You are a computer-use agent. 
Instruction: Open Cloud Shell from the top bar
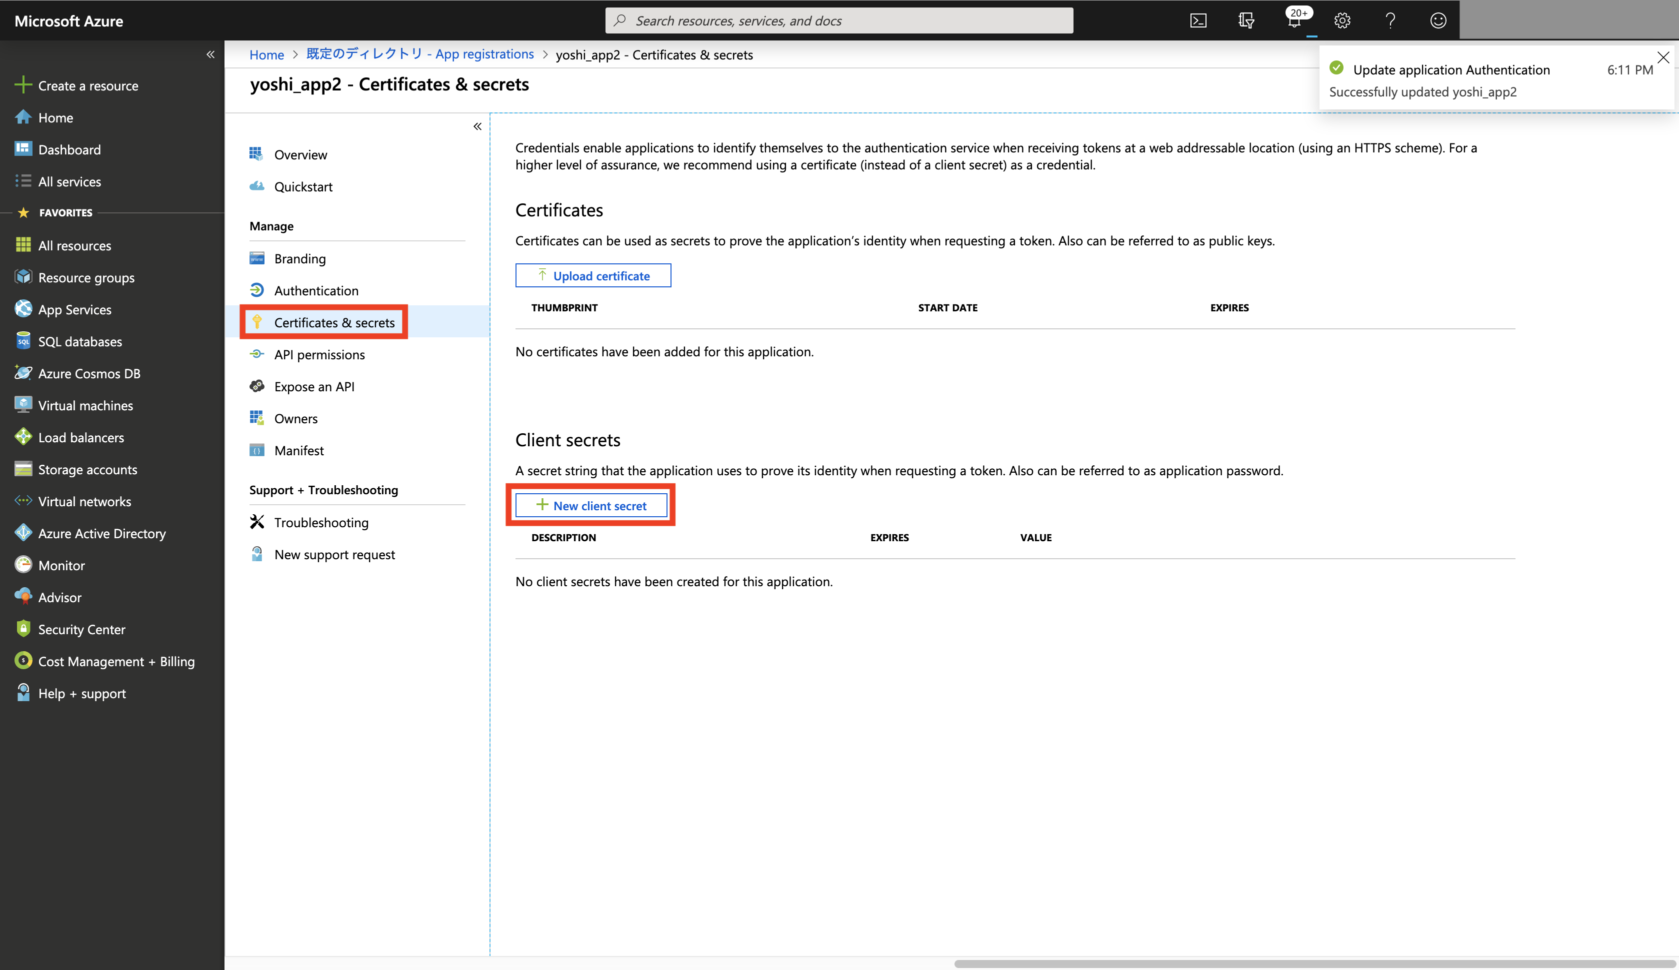(1198, 20)
